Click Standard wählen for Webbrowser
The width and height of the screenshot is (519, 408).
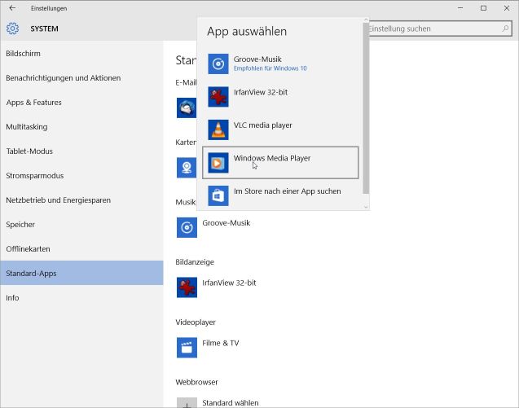231,402
